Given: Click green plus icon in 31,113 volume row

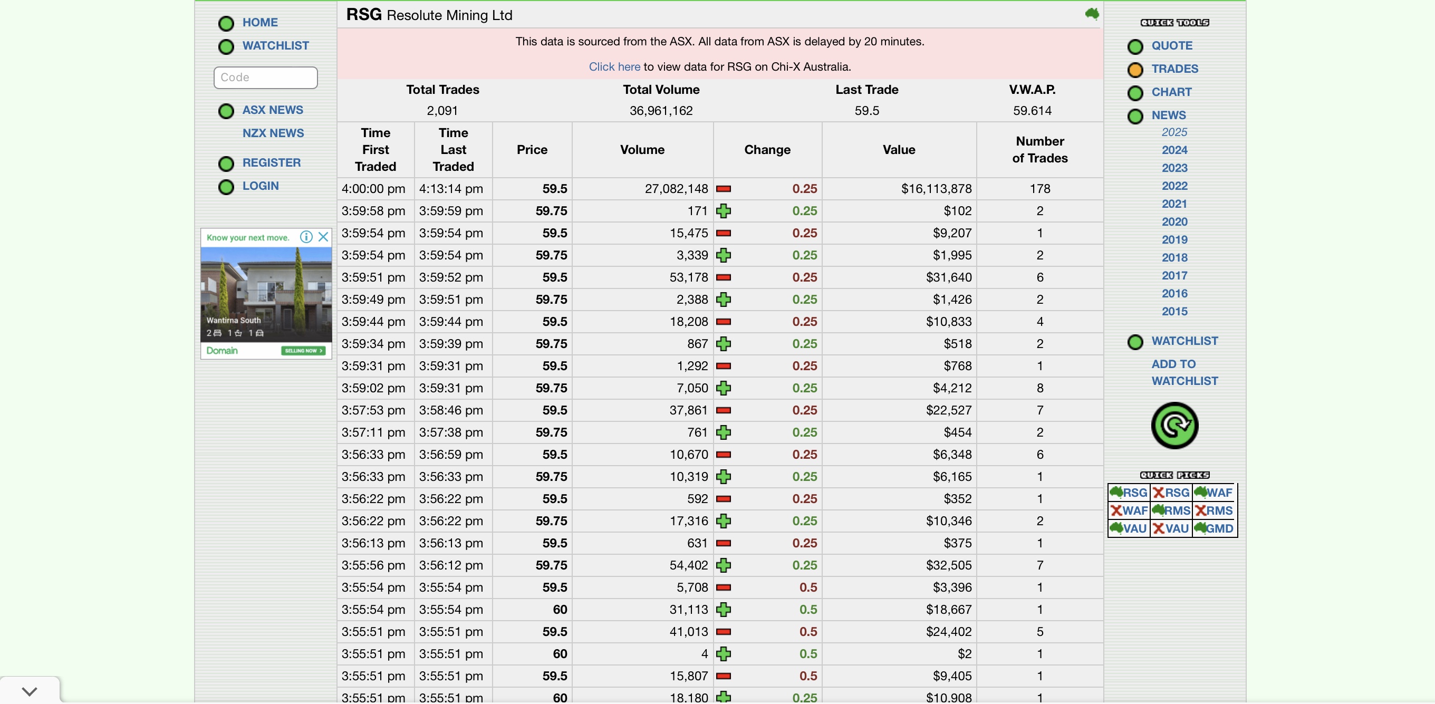Looking at the screenshot, I should click(724, 609).
